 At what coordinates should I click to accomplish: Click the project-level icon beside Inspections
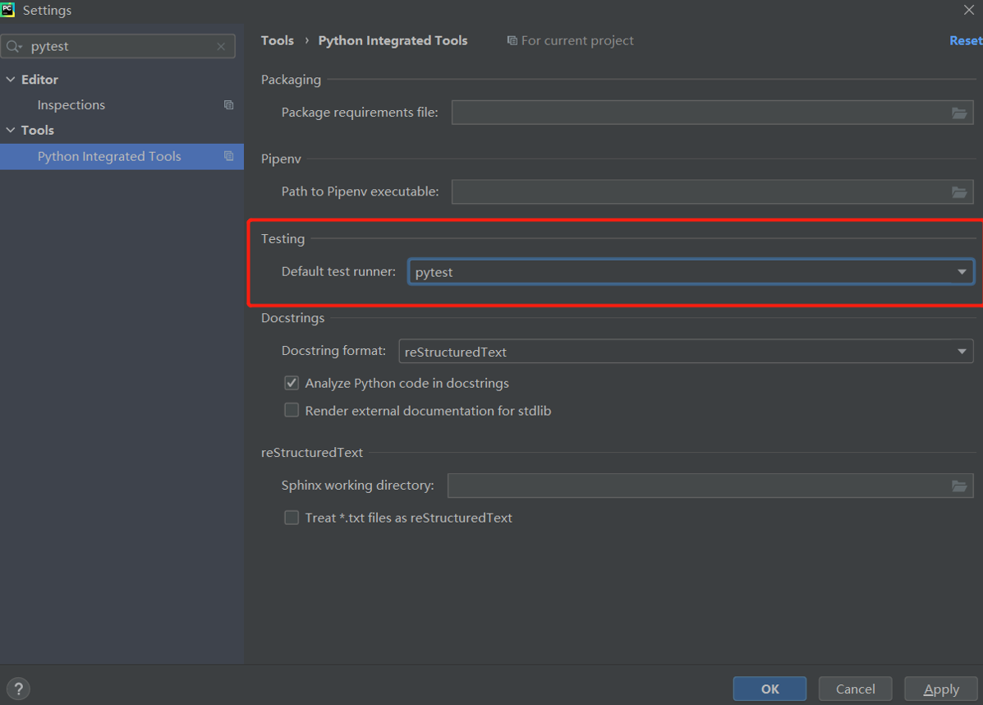point(229,104)
